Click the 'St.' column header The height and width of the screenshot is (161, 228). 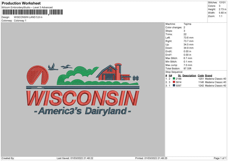click(x=180, y=76)
